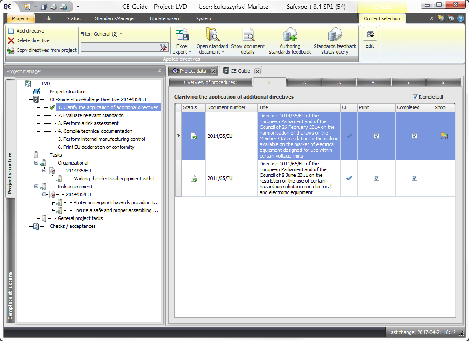Viewport: 469px width, 341px height.
Task: Open the StandardsManager ribbon tab
Action: coord(115,18)
